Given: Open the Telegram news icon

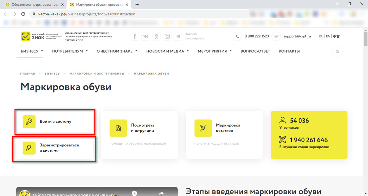Looking at the screenshot, I should coord(178,36).
